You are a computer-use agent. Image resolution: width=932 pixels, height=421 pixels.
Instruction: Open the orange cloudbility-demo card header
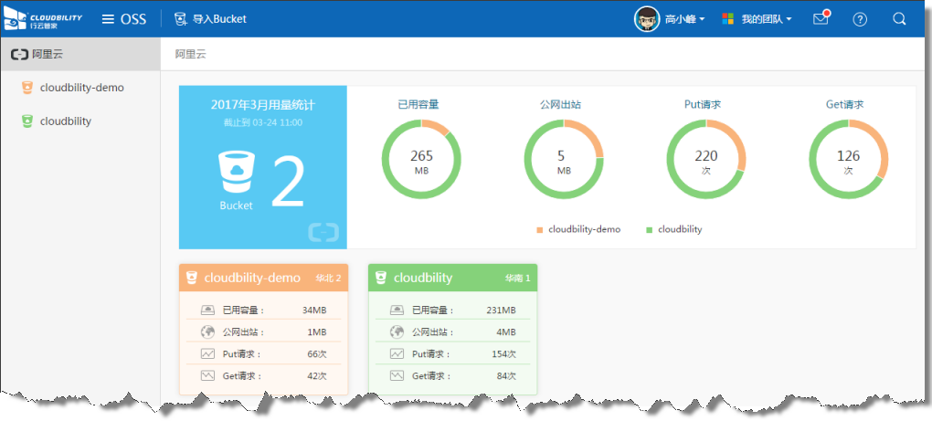(x=262, y=278)
